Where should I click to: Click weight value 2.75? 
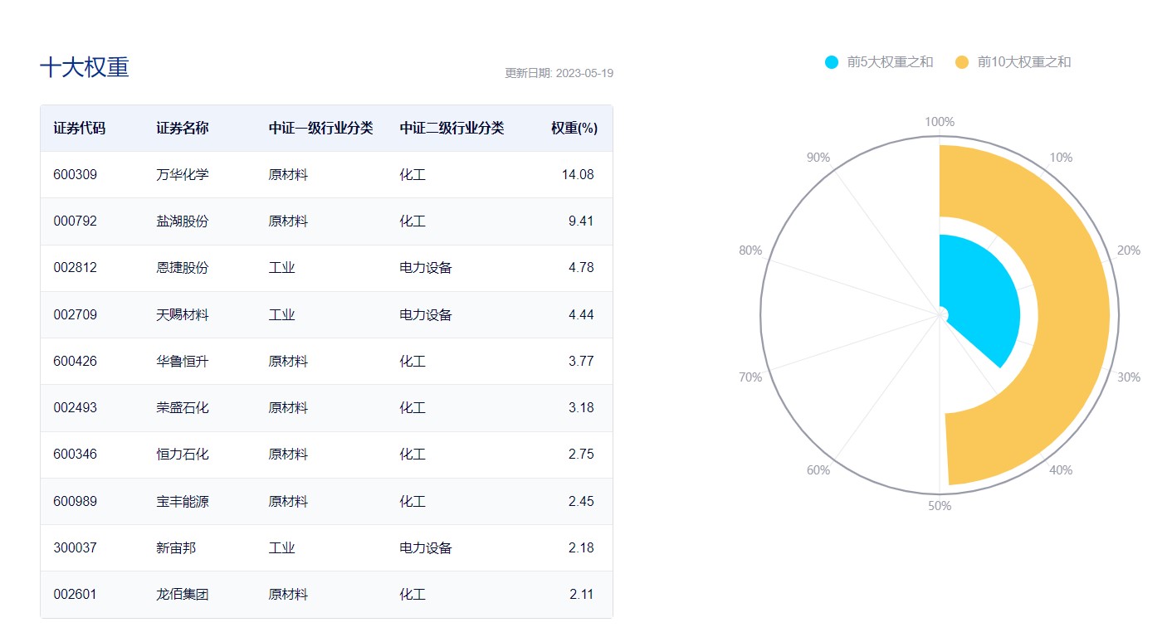(x=581, y=455)
